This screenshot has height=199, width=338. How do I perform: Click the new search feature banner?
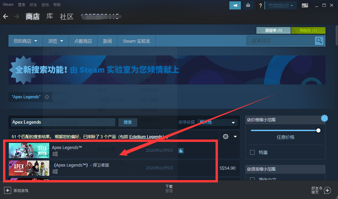pos(167,70)
